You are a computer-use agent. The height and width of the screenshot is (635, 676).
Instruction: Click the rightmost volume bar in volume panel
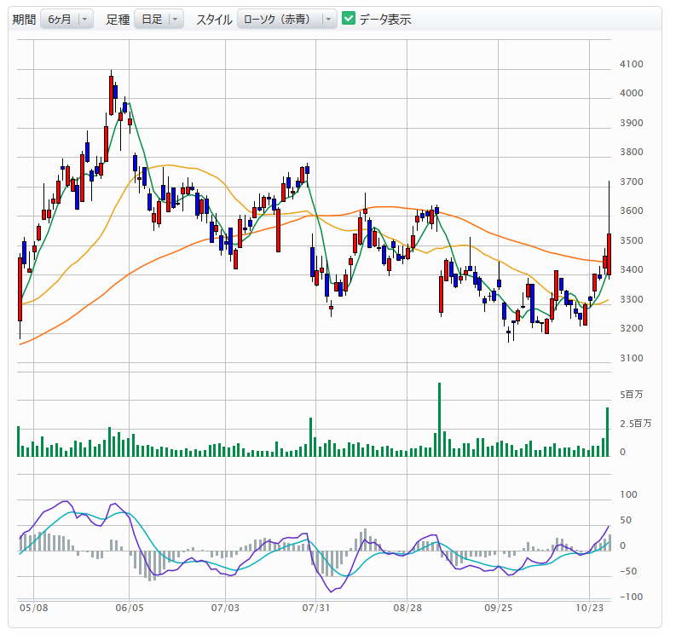coord(608,433)
